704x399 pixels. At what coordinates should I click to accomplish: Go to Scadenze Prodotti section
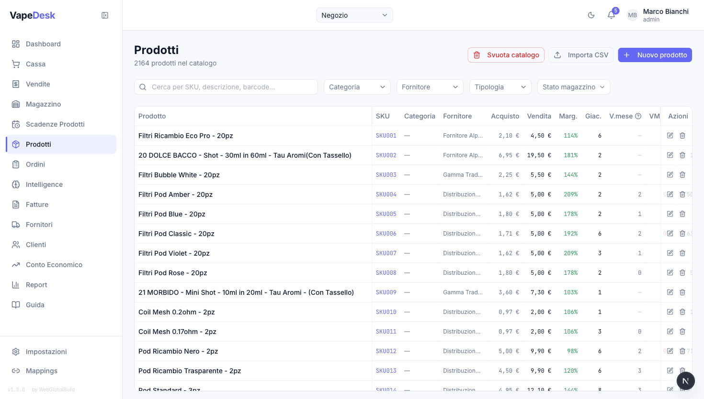pos(55,124)
